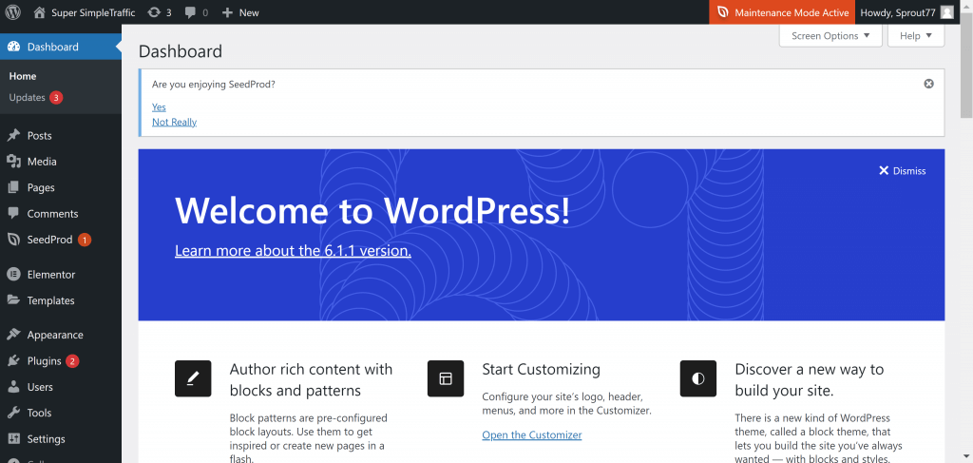The image size is (973, 463).
Task: Dismiss the Welcome to WordPress panel
Action: [903, 171]
